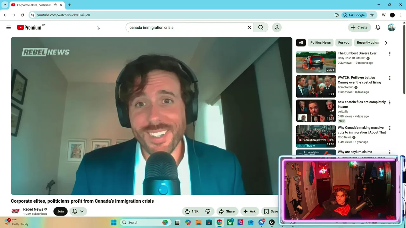Open the account avatar menu
406x228 pixels.
[x=391, y=27]
